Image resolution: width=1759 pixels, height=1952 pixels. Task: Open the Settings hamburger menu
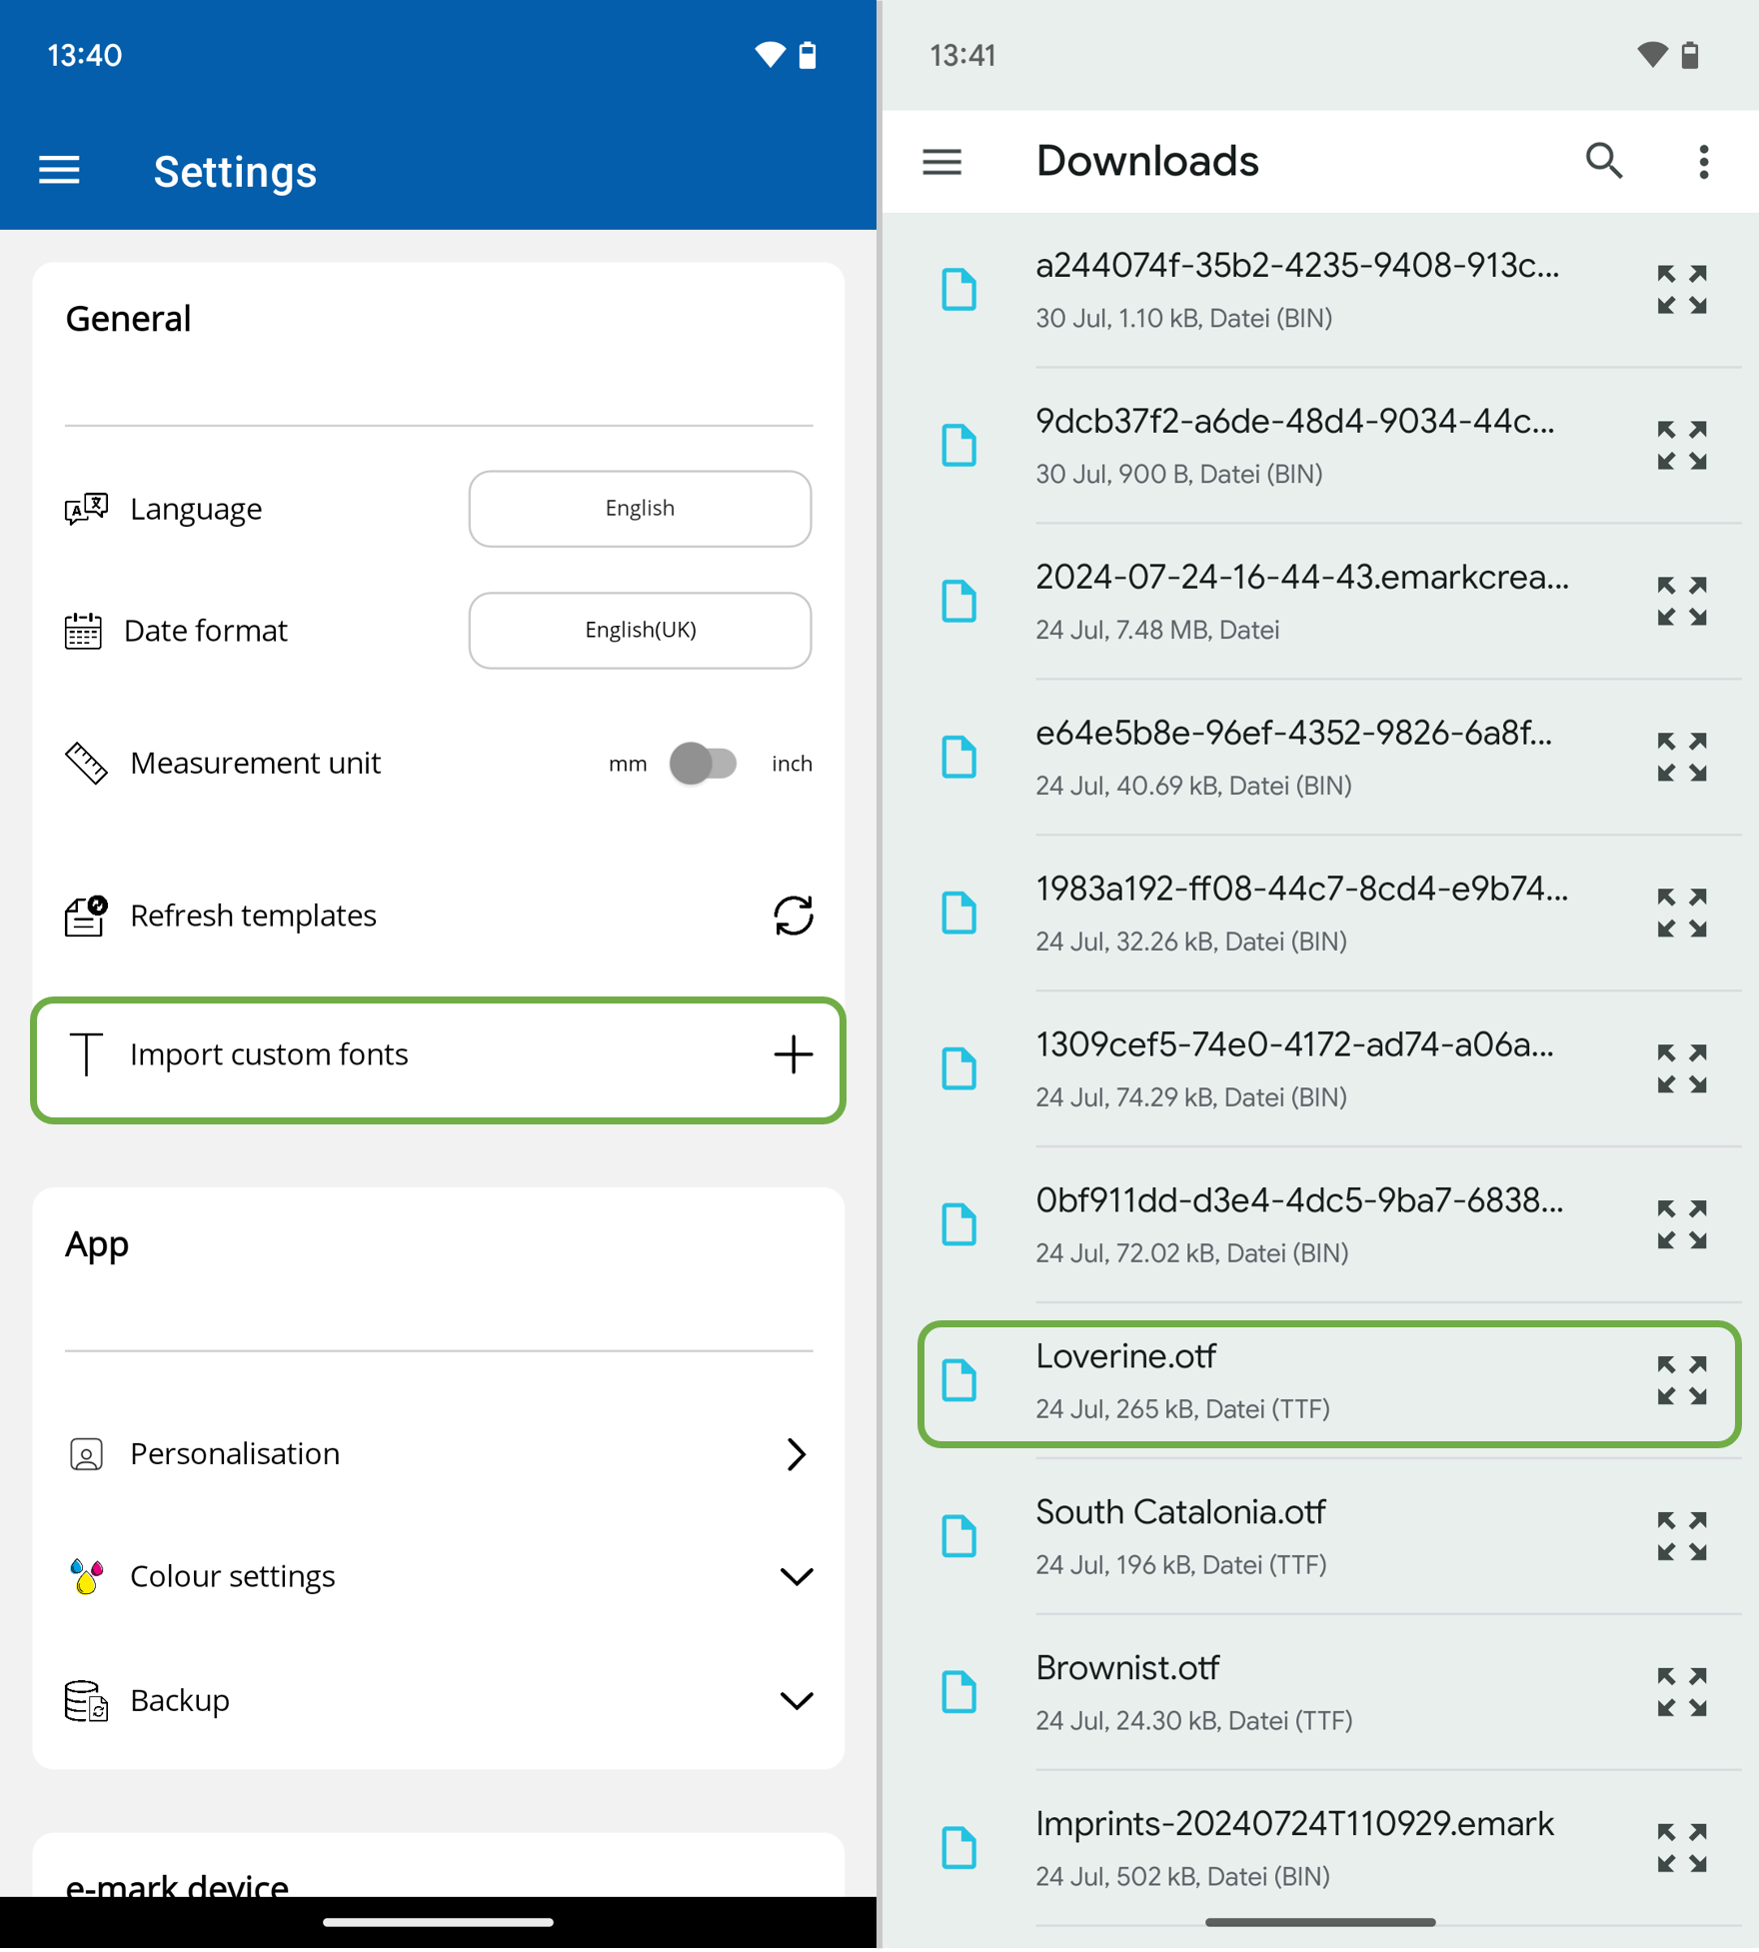[59, 171]
